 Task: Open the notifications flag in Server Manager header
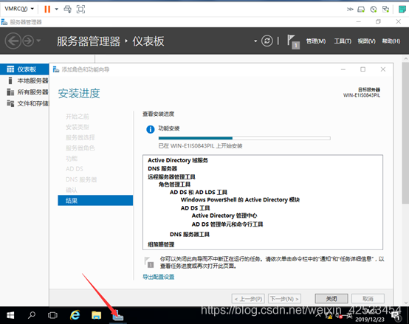coord(293,42)
